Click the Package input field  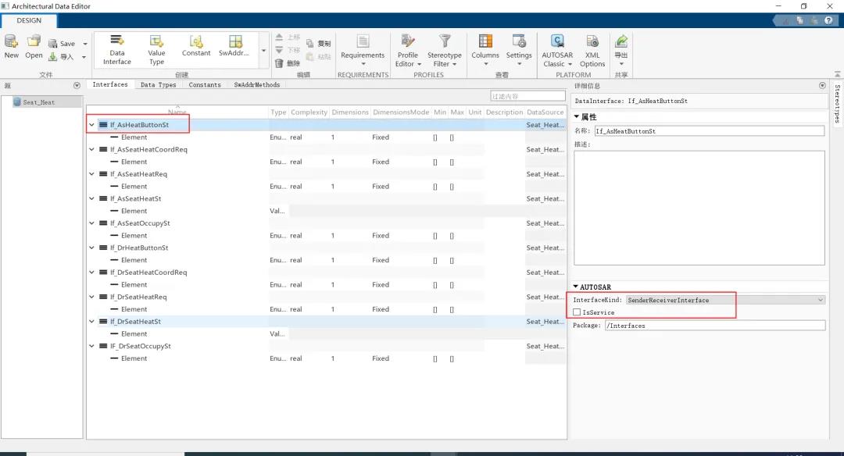[x=714, y=326]
